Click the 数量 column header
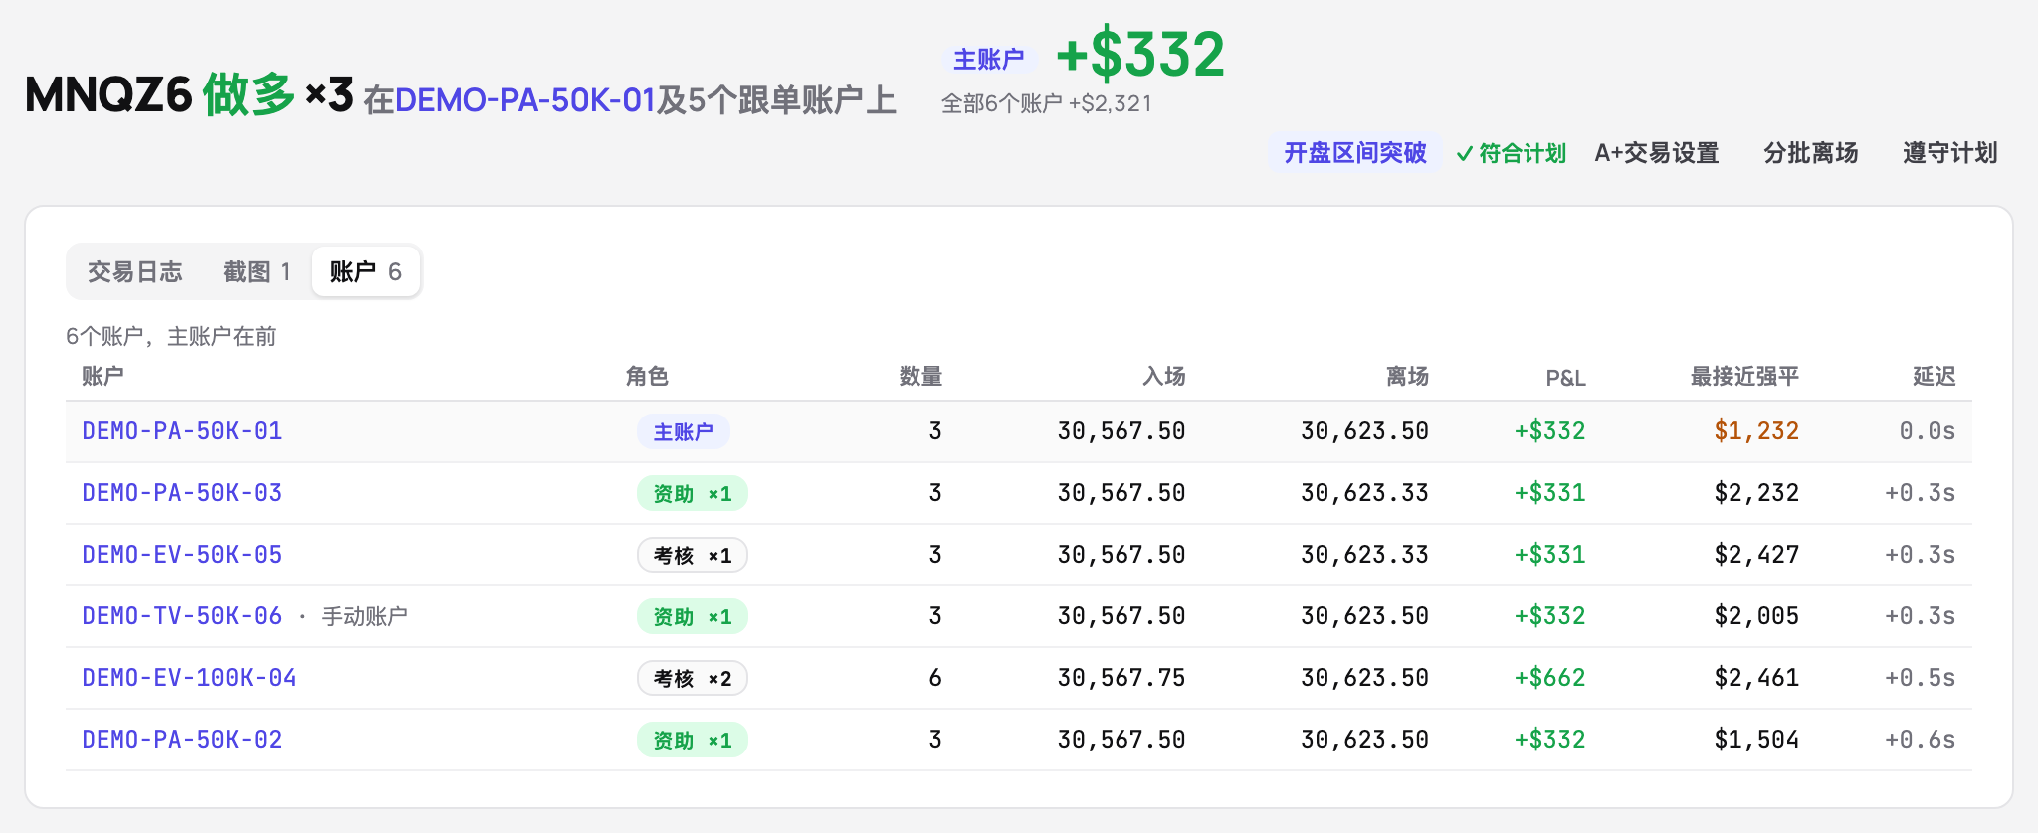Image resolution: width=2038 pixels, height=833 pixels. [920, 376]
